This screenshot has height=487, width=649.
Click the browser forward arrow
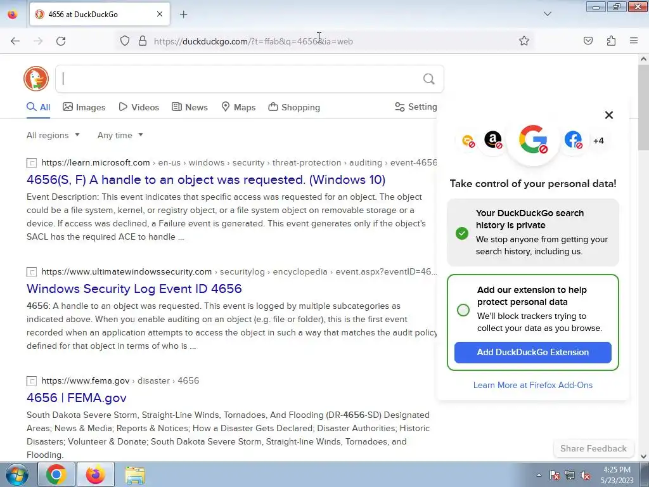coord(38,41)
